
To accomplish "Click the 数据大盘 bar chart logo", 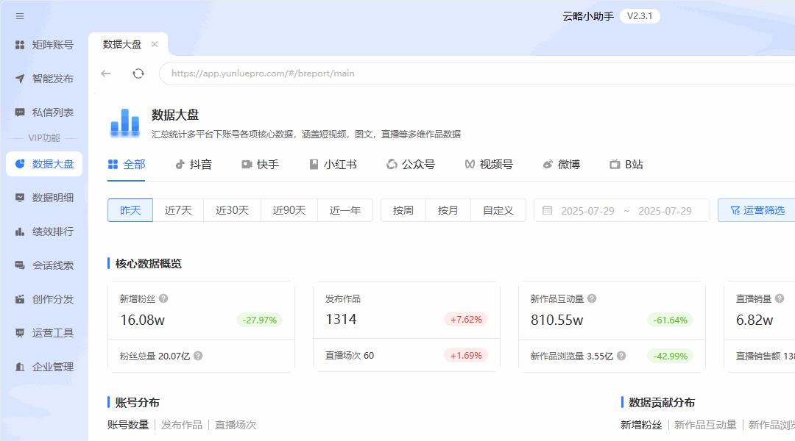I will [124, 123].
